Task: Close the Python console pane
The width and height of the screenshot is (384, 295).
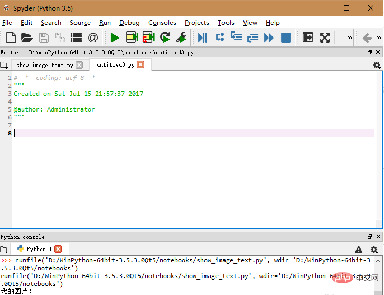Action: pos(378,236)
